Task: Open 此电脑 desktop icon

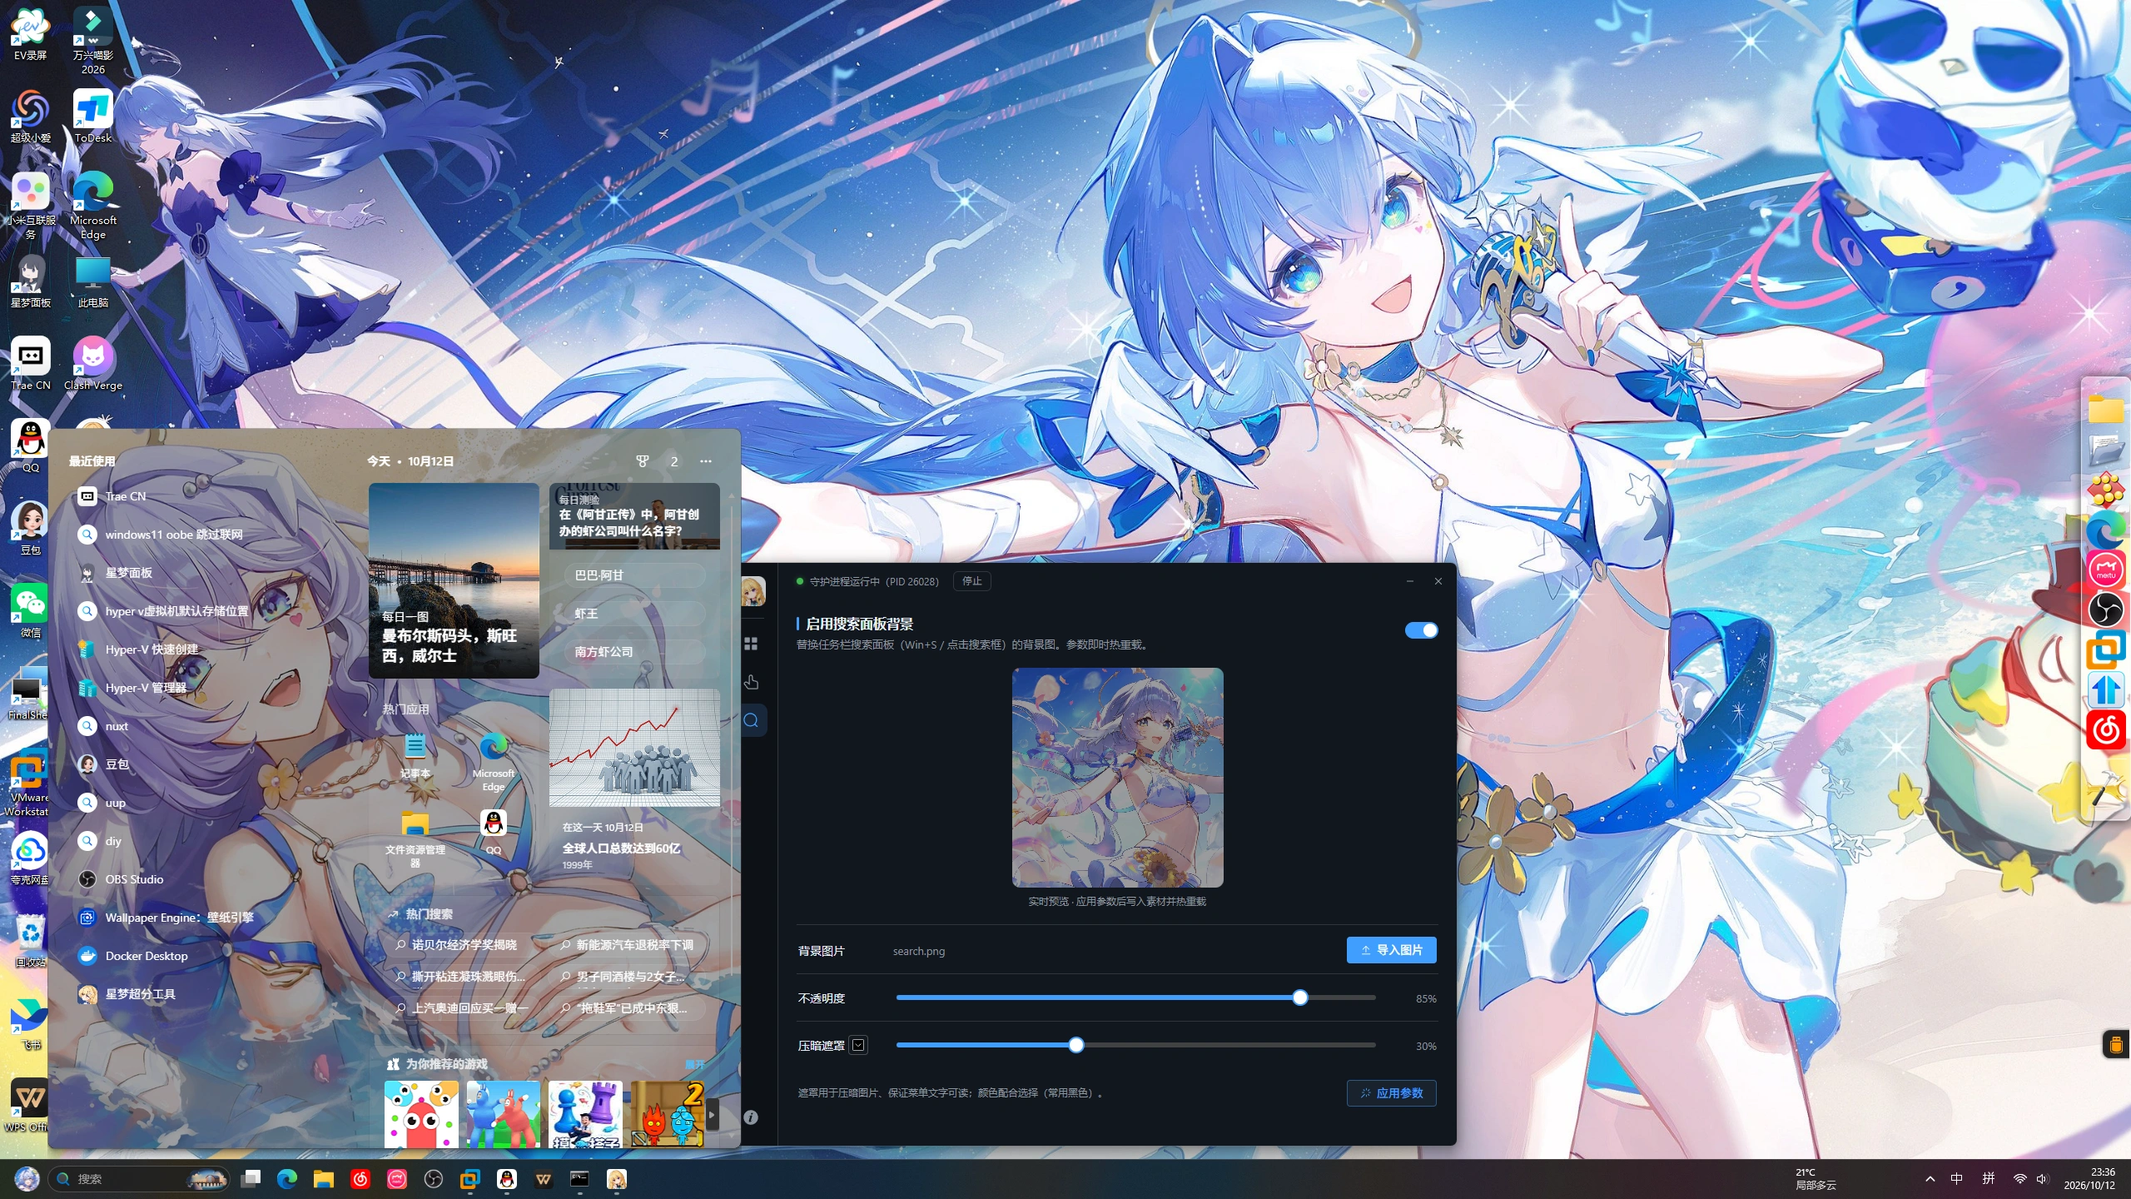Action: pos(93,281)
